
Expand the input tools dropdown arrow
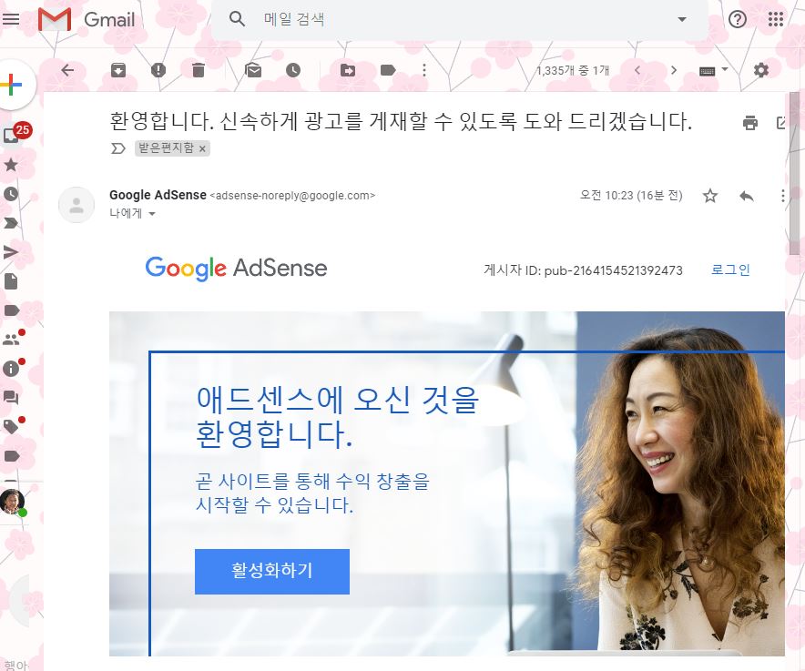click(725, 69)
